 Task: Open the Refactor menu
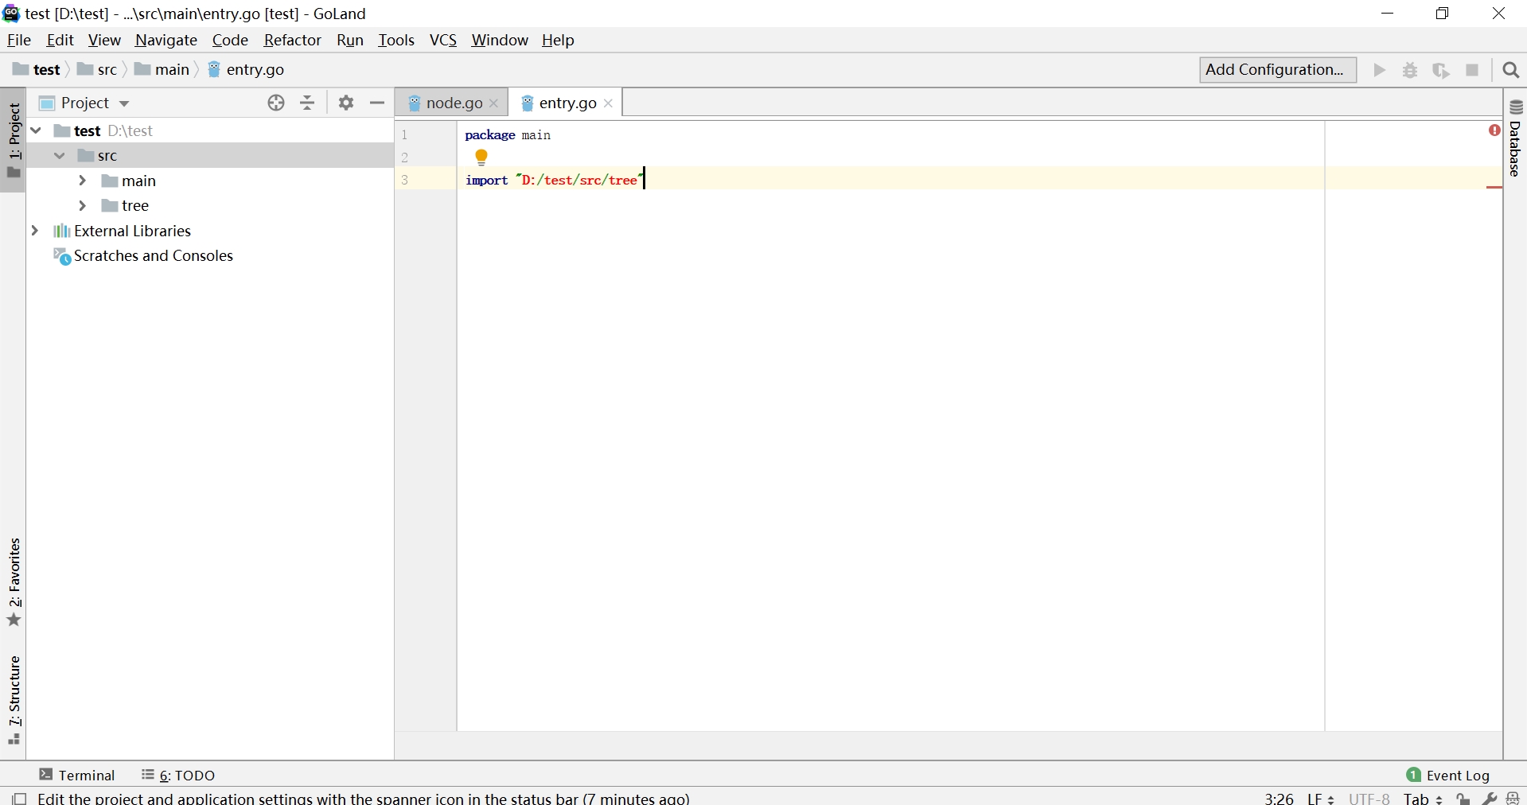click(x=293, y=40)
